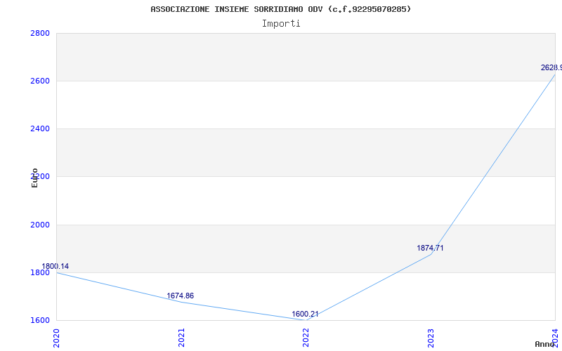The width and height of the screenshot is (562, 351).
Task: Click the 2023 x-axis year label
Action: click(x=431, y=338)
